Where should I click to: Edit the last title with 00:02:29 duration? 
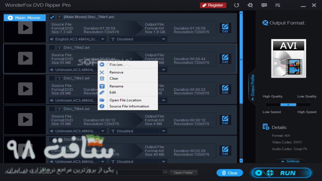tap(225, 151)
